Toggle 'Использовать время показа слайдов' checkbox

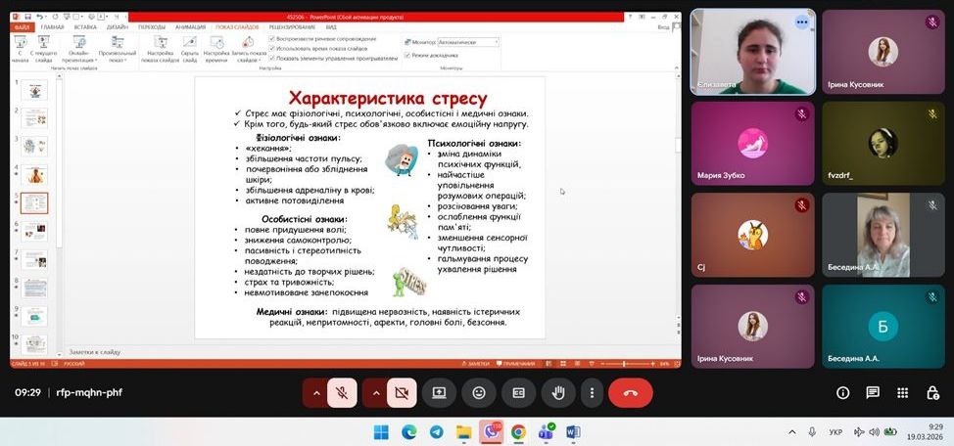(x=271, y=48)
